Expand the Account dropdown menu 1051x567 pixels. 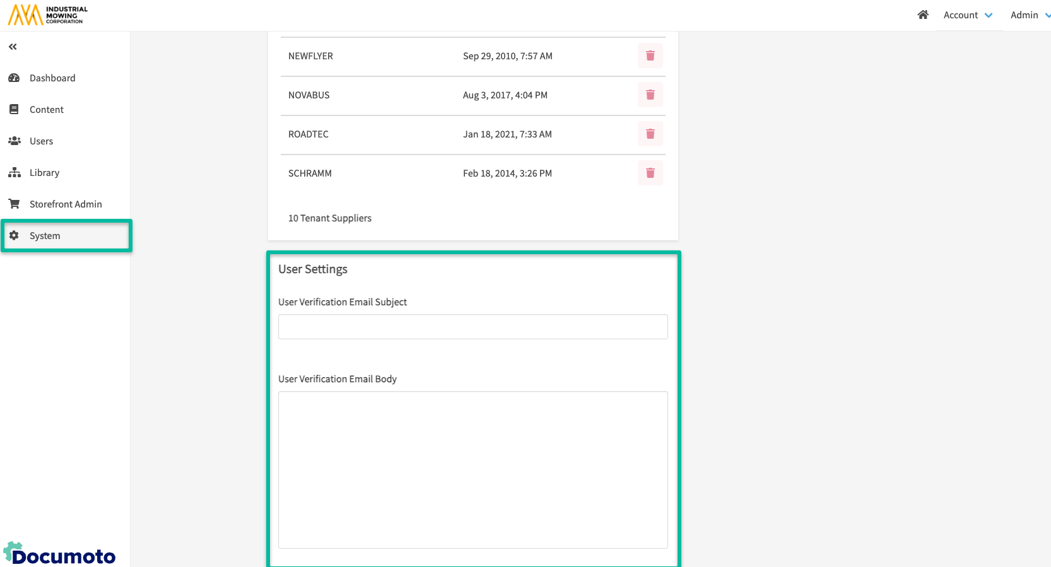(x=968, y=15)
